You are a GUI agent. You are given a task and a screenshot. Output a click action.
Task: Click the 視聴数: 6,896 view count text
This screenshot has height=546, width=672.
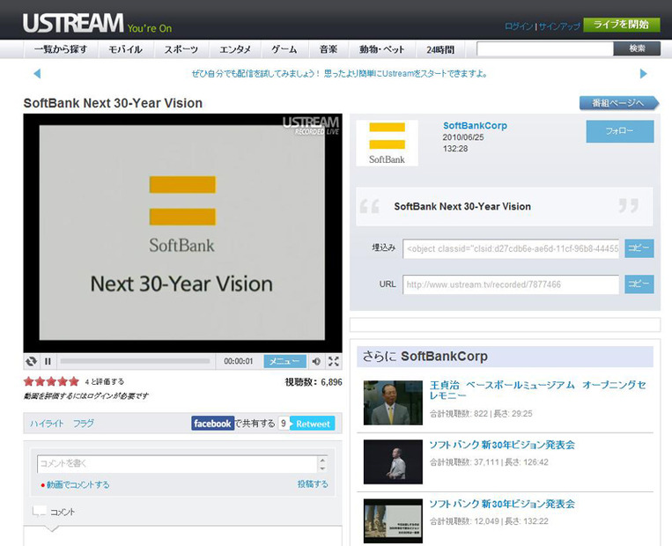click(x=314, y=382)
